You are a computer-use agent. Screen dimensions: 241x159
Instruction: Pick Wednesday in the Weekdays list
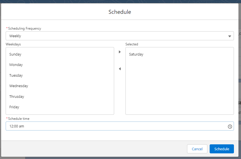coord(19,86)
